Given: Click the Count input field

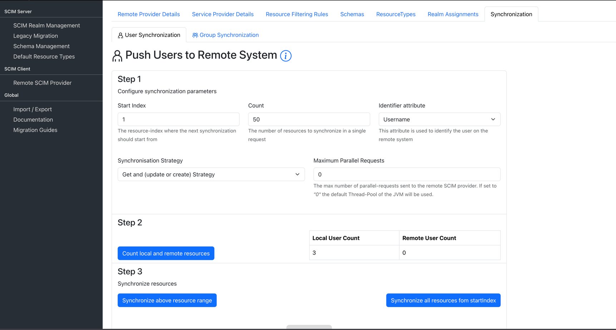Looking at the screenshot, I should [309, 119].
